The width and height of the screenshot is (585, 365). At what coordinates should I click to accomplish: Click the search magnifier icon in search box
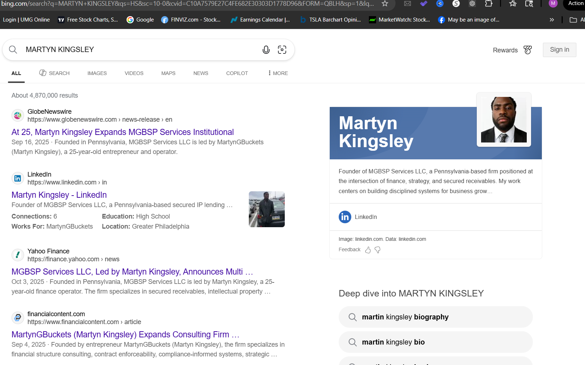[x=13, y=50]
